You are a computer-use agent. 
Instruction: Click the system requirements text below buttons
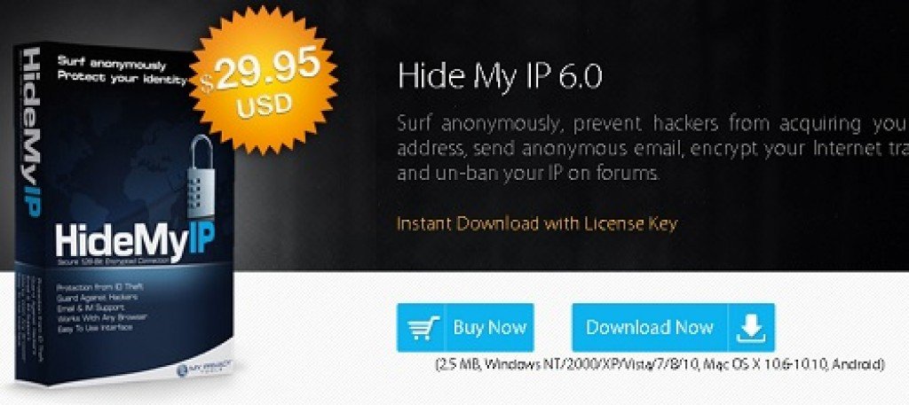(x=660, y=364)
